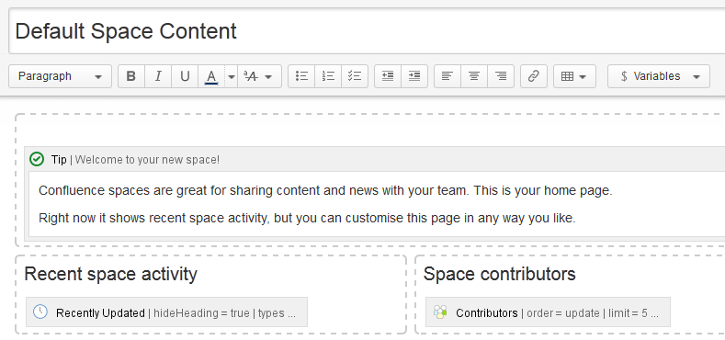Toggle bold formatting
The height and width of the screenshot is (340, 725).
pos(131,76)
